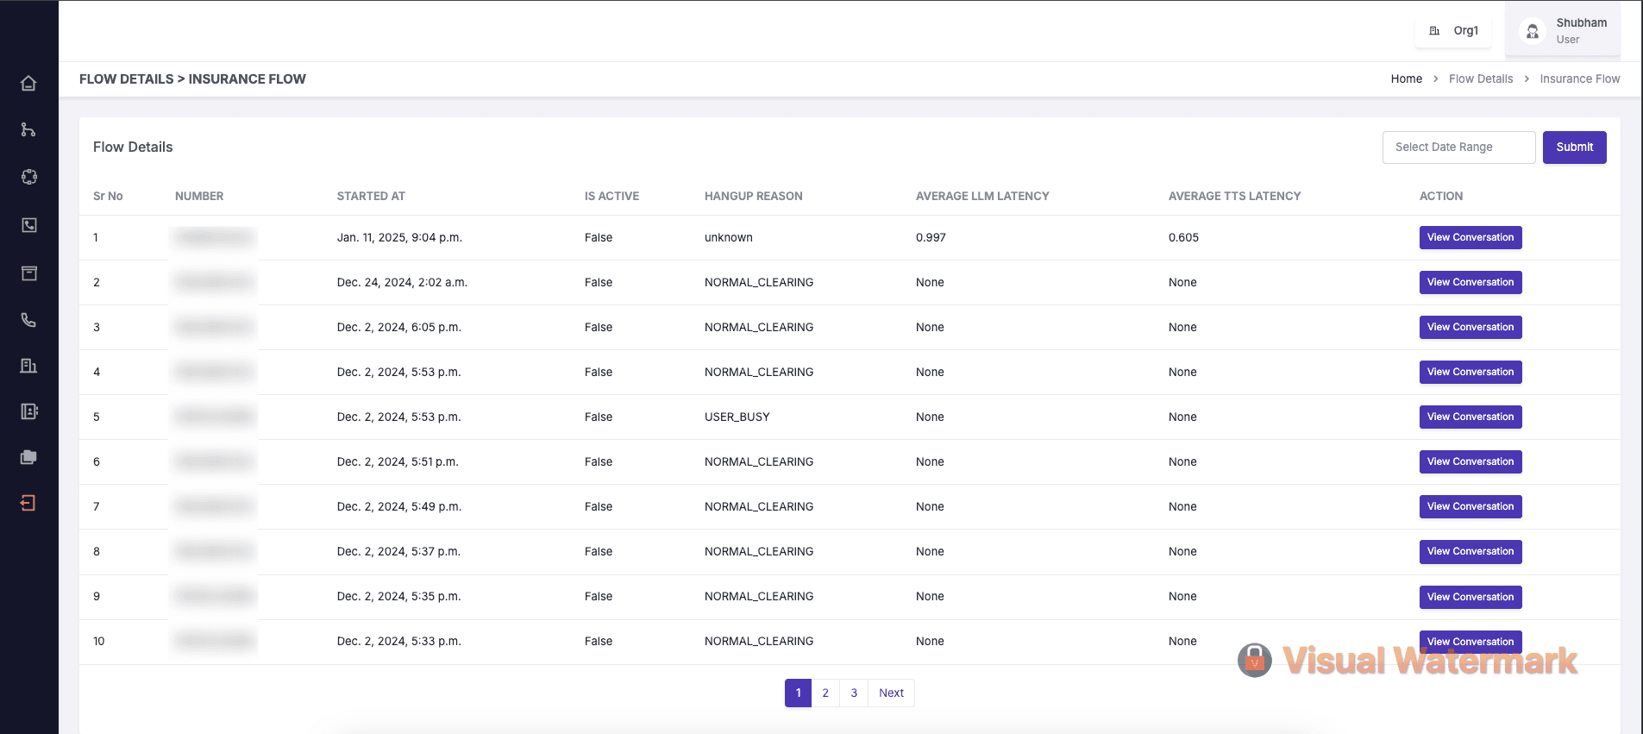Image resolution: width=1643 pixels, height=734 pixels.
Task: Click Flow Details in the breadcrumb
Action: point(1480,79)
